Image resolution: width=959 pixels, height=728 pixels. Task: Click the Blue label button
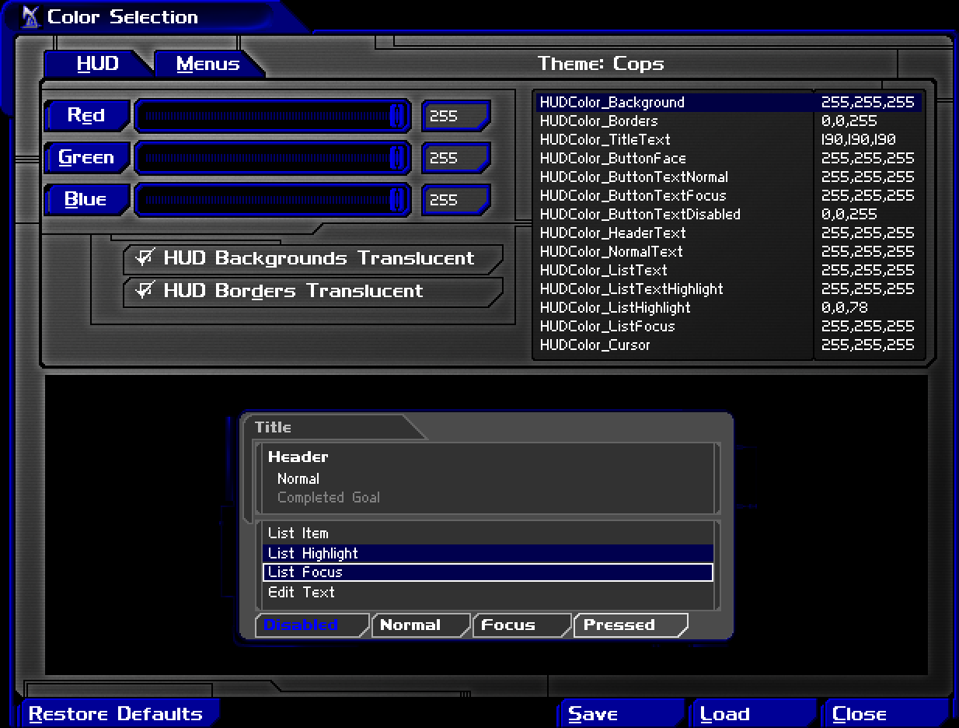pos(87,199)
